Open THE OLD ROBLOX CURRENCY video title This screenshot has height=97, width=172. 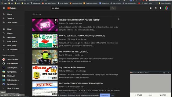click(79, 20)
